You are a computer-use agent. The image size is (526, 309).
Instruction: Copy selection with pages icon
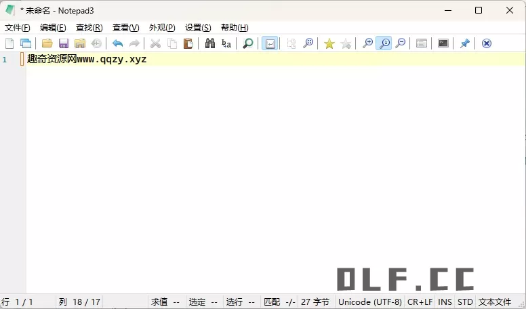pyautogui.click(x=172, y=43)
